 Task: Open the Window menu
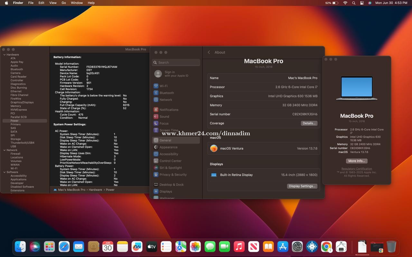point(77,3)
